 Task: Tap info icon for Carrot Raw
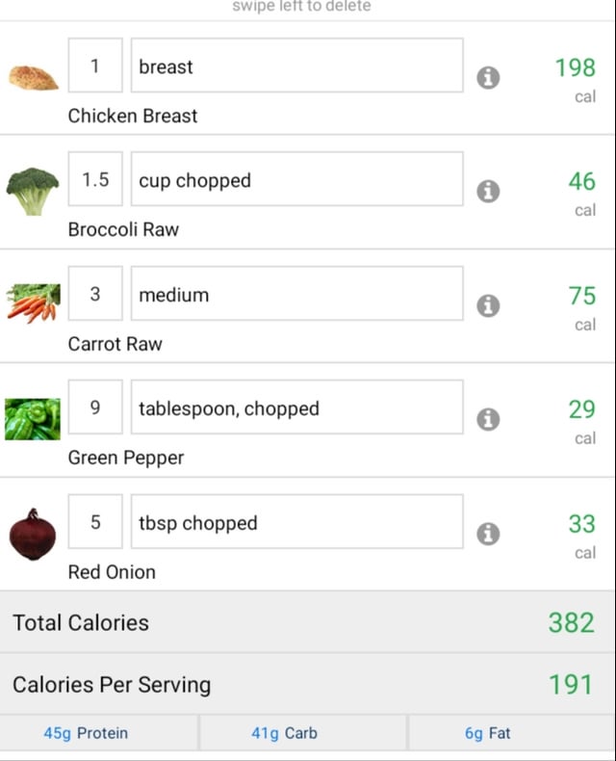pyautogui.click(x=488, y=305)
